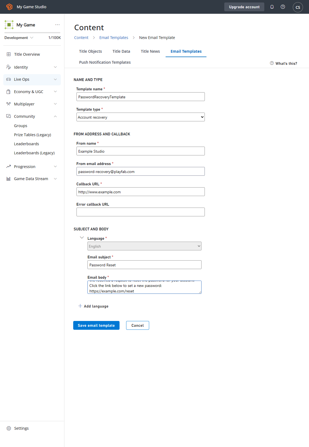Click the My Game Studio title
309x447 pixels.
[x=32, y=7]
